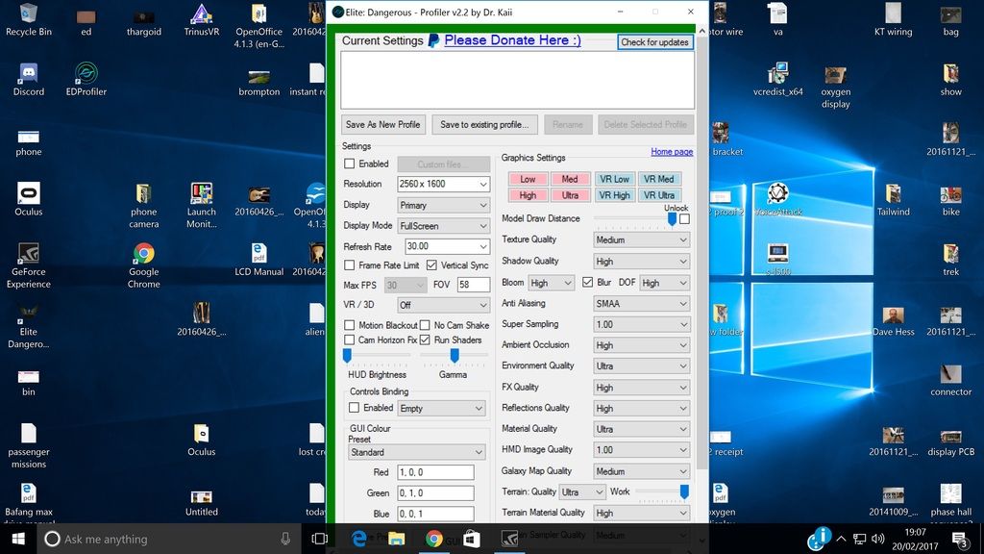Viewport: 984px width, 554px height.
Task: Open Task View on the taskbar
Action: [x=319, y=539]
